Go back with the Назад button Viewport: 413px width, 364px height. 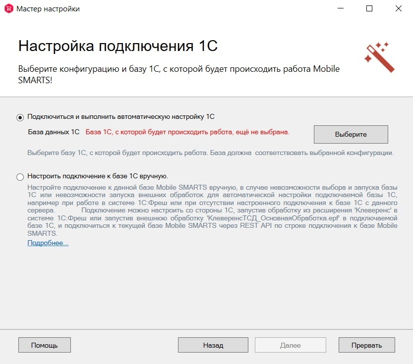tap(213, 345)
